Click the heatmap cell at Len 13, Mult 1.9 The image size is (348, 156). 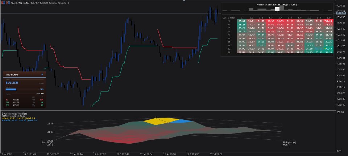pyautogui.click(x=328, y=49)
